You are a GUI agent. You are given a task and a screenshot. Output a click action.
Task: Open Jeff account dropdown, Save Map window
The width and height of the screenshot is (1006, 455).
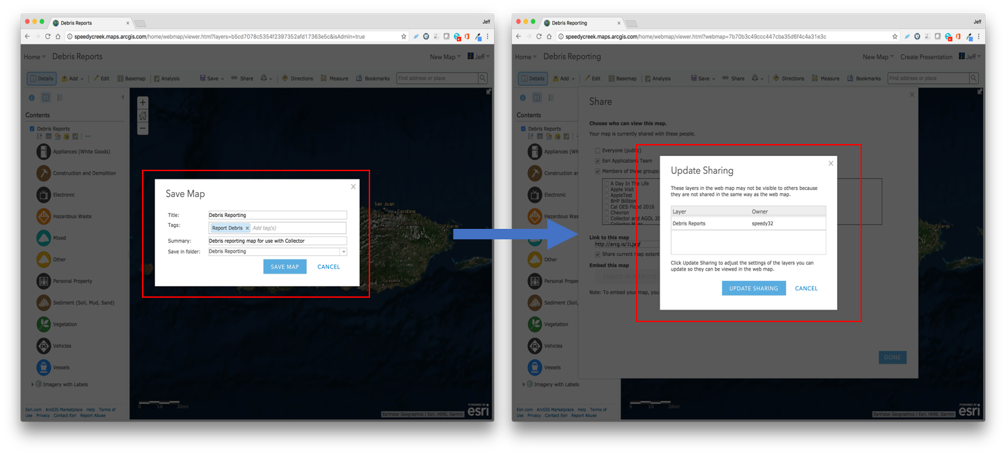coord(479,57)
